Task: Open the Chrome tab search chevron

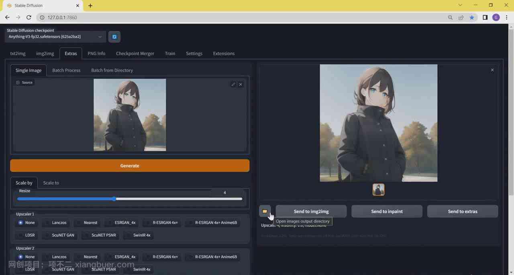Action: click(x=460, y=5)
